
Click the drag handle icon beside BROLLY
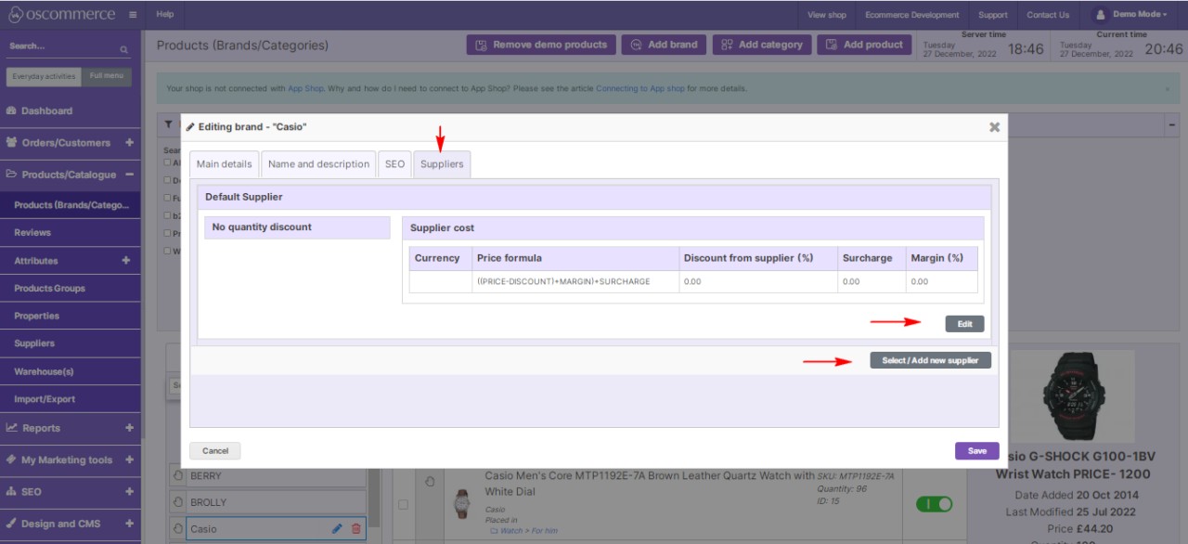click(x=178, y=502)
